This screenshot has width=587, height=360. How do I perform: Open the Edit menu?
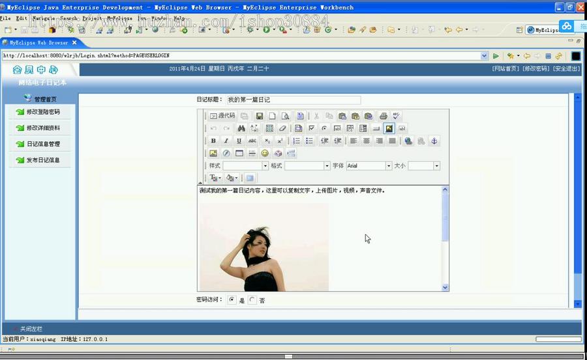coord(22,18)
